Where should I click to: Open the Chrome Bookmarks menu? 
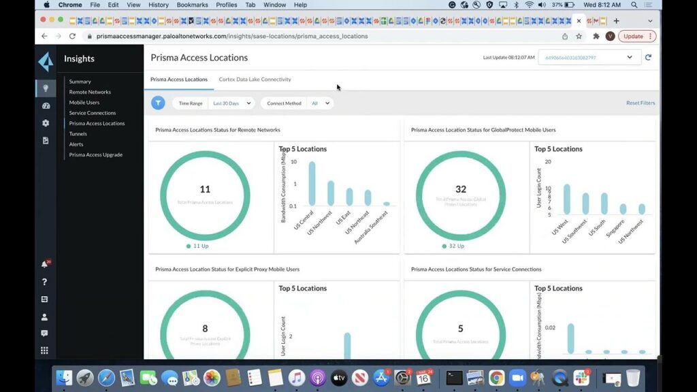pyautogui.click(x=192, y=5)
